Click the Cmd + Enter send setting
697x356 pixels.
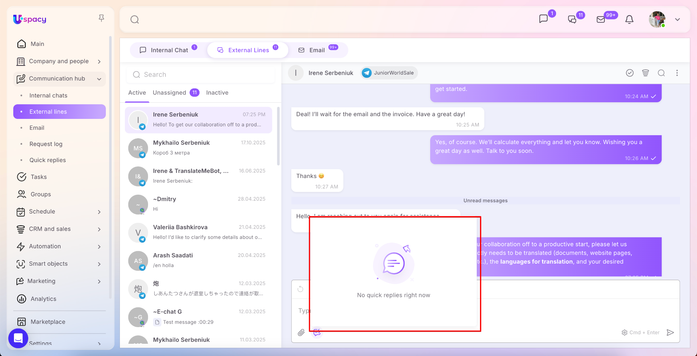click(x=641, y=333)
